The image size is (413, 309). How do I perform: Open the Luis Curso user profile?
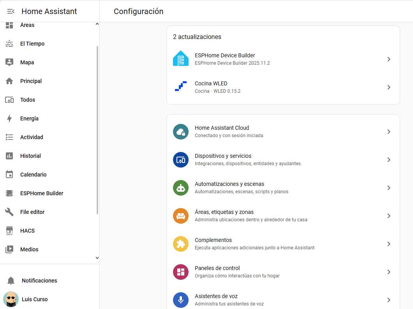point(35,299)
